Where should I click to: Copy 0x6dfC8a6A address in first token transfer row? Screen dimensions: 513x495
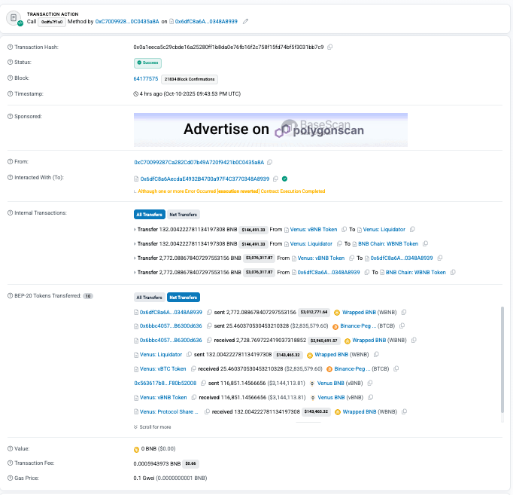(209, 312)
